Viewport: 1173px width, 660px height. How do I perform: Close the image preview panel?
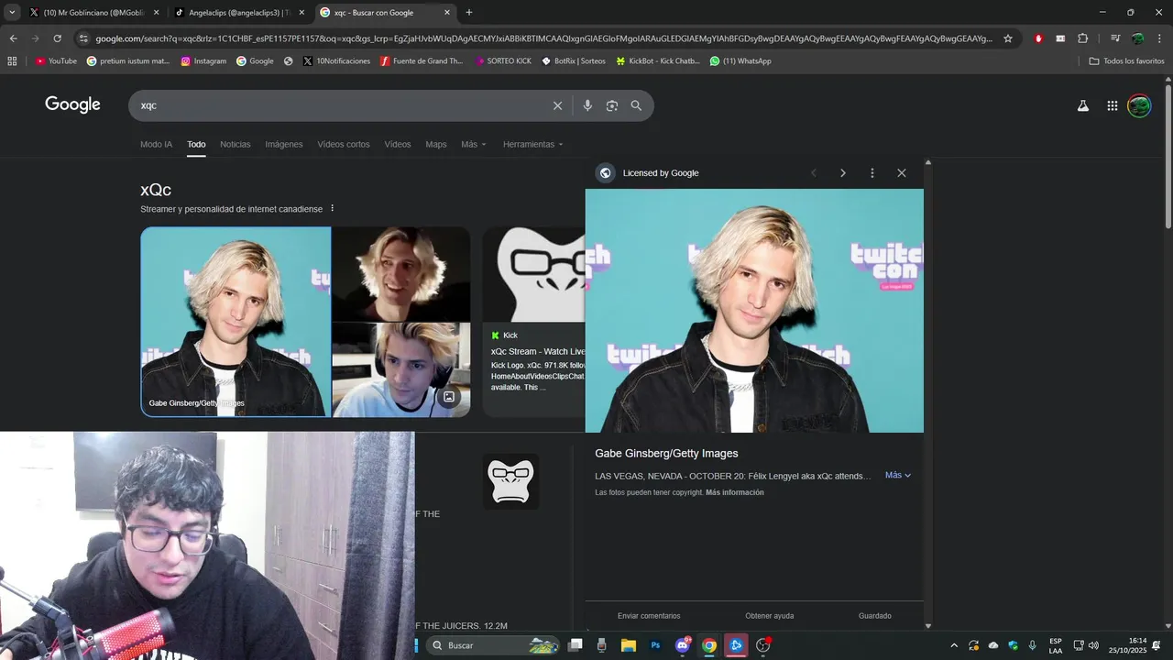(902, 173)
